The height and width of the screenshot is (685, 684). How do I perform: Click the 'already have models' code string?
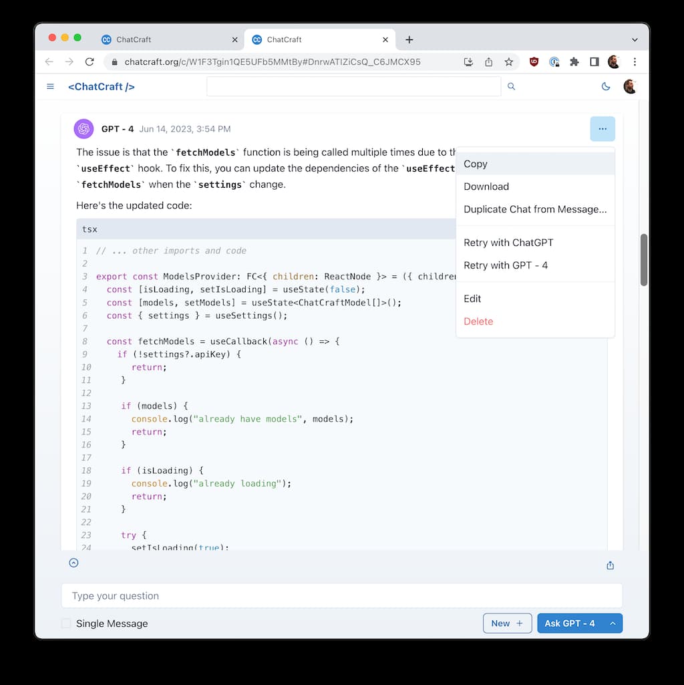248,419
